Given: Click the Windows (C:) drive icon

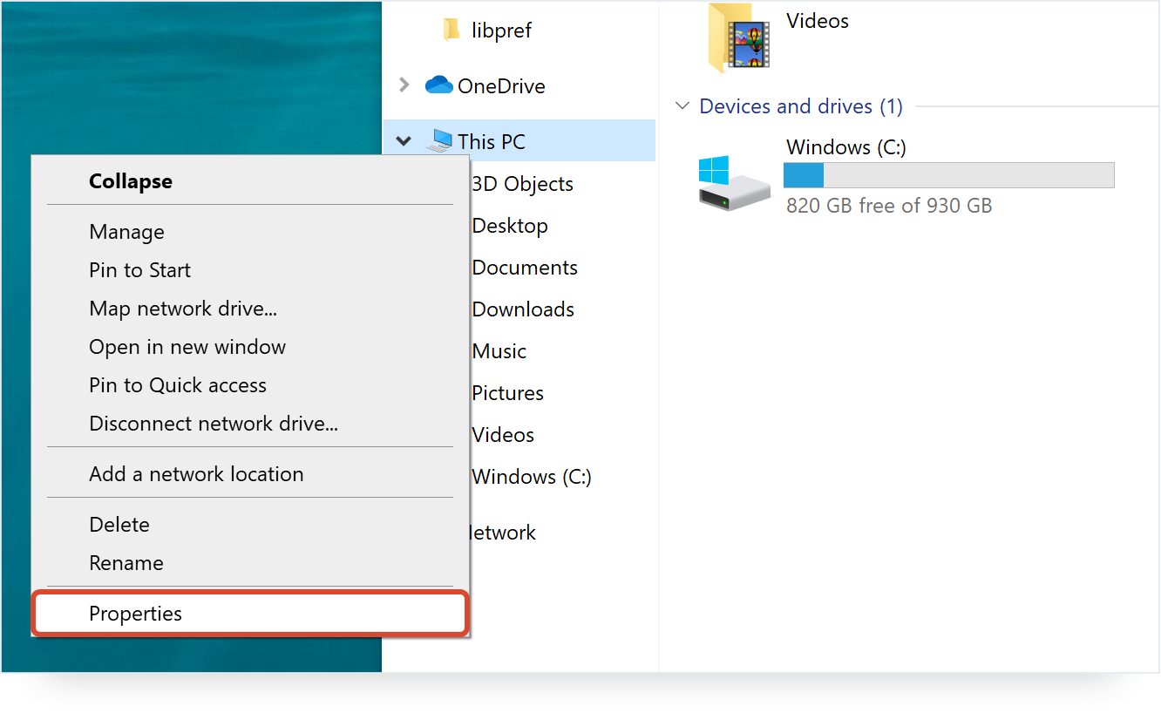Looking at the screenshot, I should tap(733, 182).
